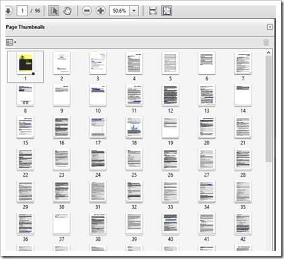This screenshot has height=259, width=284.
Task: Select page 16 thumbnail
Action: 61,127
